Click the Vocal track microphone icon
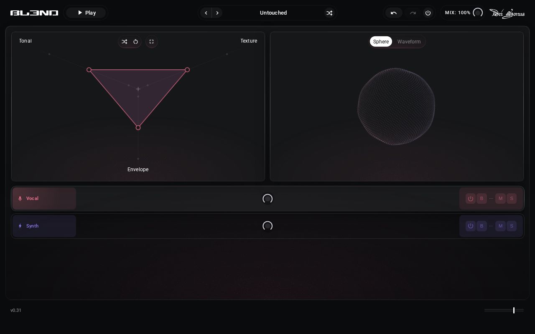Screen dimensions: 535x334 coord(20,199)
